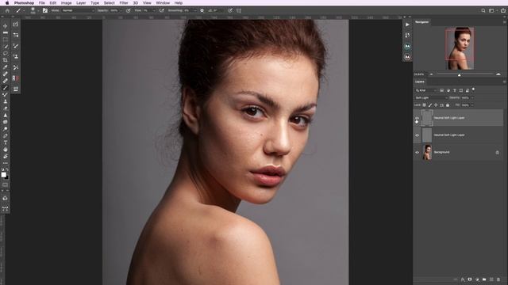Screen dimensions: 508x285
Task: Open the Image menu
Action: pos(66,2)
